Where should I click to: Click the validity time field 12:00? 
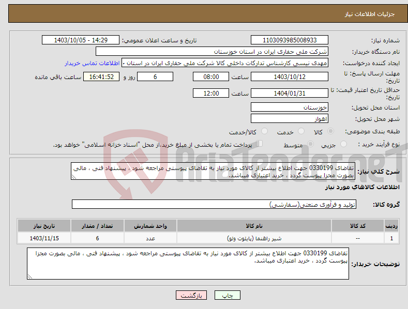[x=211, y=93]
